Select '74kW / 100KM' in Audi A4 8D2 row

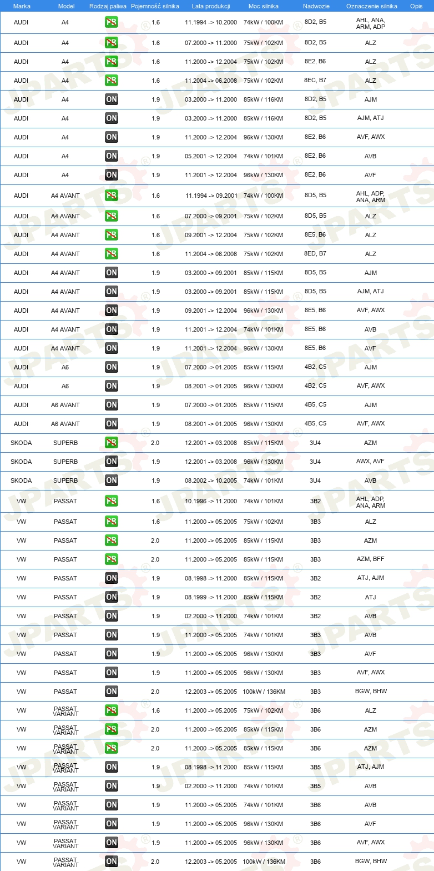tap(264, 23)
